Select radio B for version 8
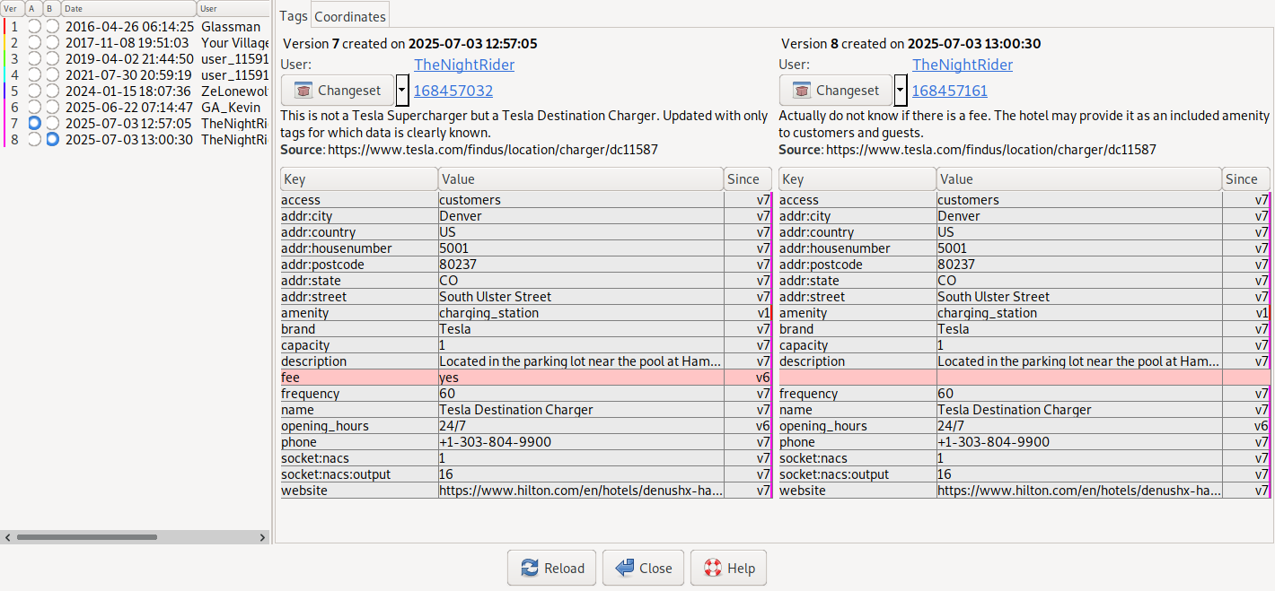This screenshot has width=1275, height=591. pos(52,139)
